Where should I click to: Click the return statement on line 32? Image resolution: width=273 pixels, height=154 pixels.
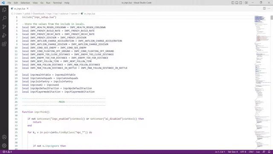37,122
